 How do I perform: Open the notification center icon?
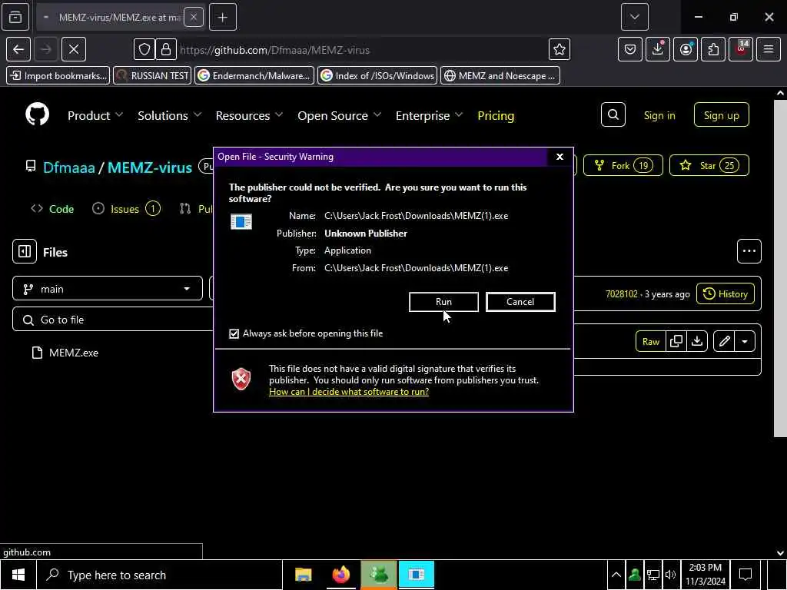(745, 575)
